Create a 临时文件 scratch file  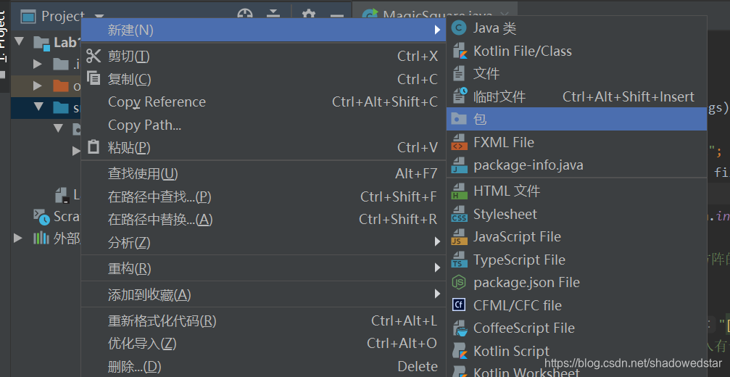[x=576, y=96]
